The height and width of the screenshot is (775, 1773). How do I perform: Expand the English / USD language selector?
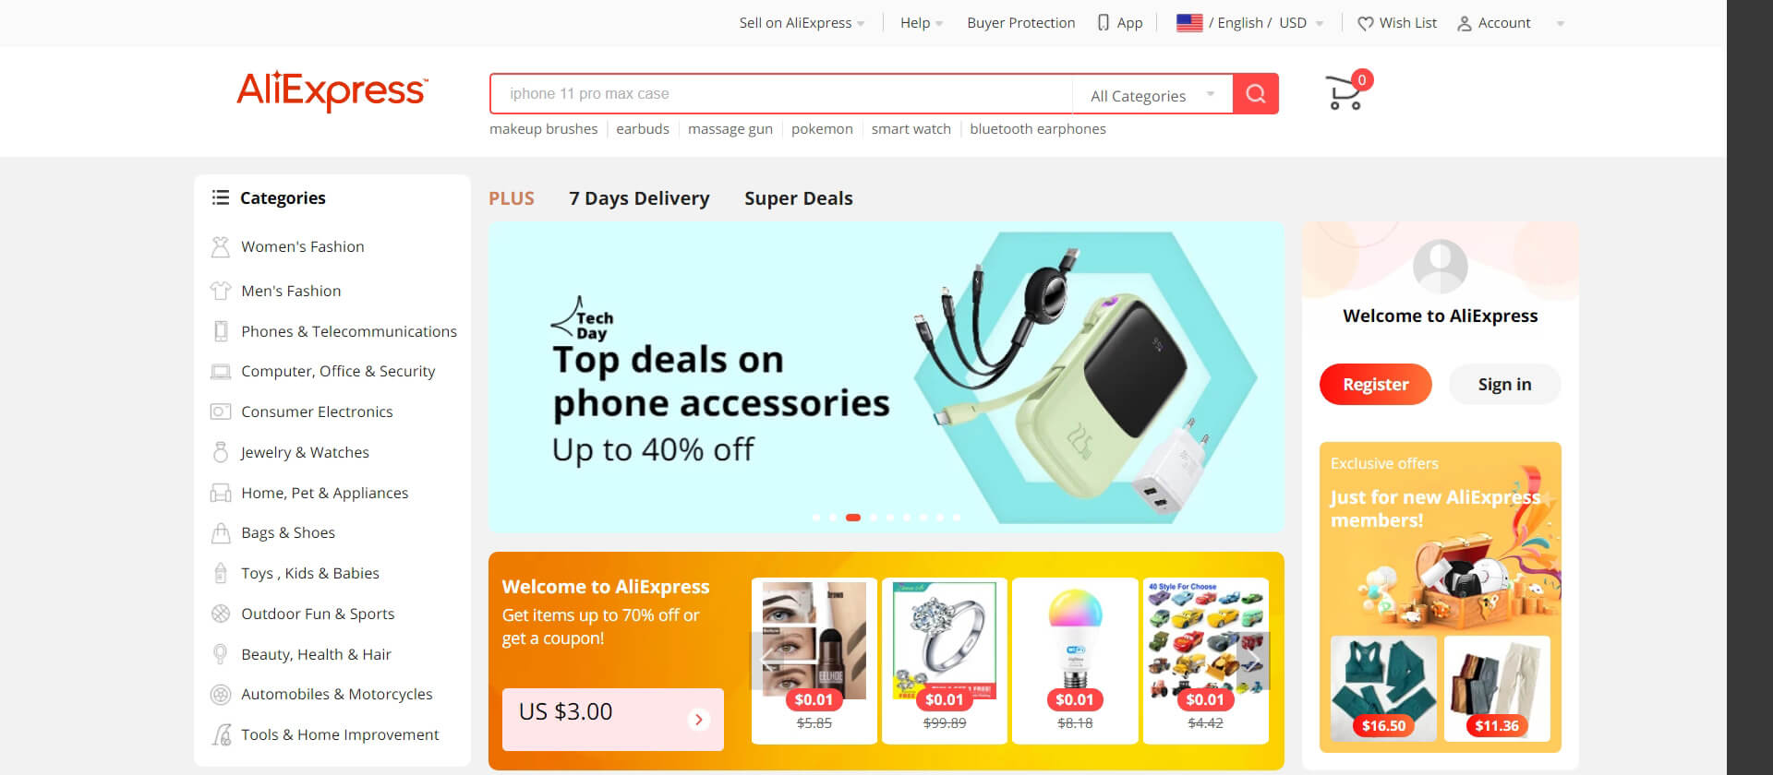[1249, 23]
